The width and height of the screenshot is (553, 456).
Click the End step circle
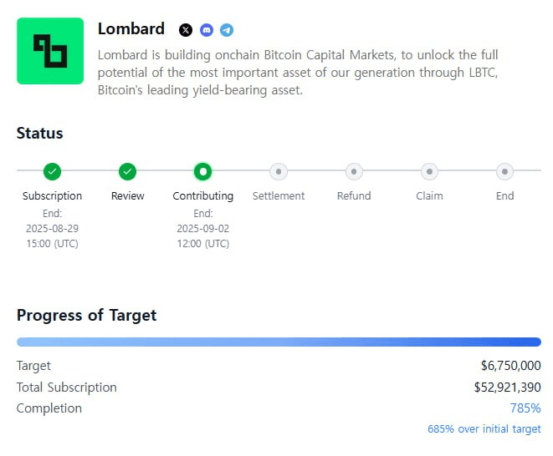505,171
